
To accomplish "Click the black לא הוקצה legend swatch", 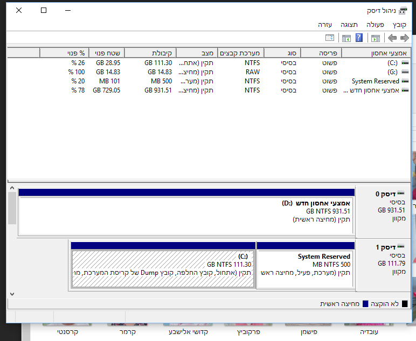I will point(405,304).
